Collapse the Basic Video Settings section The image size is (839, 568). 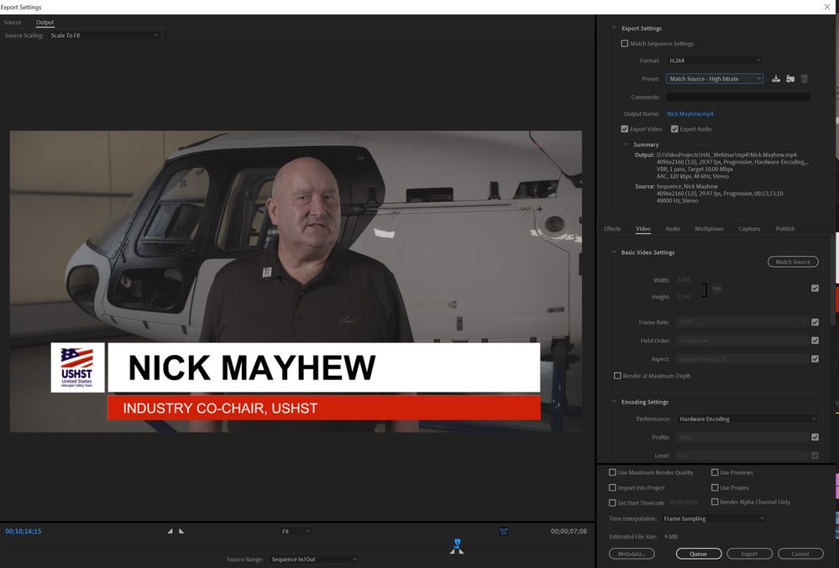pos(614,253)
